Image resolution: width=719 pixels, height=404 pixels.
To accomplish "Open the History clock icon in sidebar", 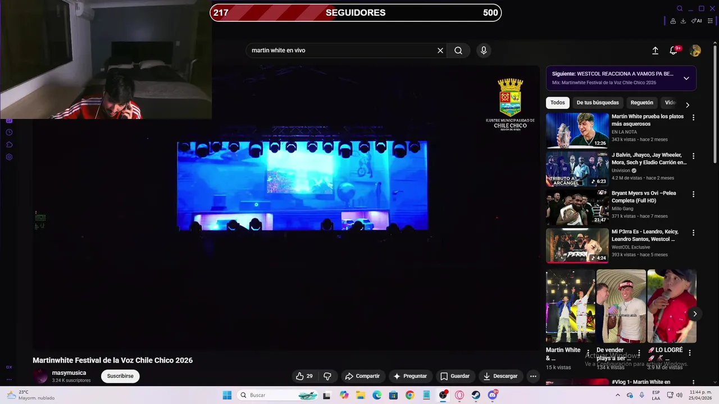I will (9, 132).
